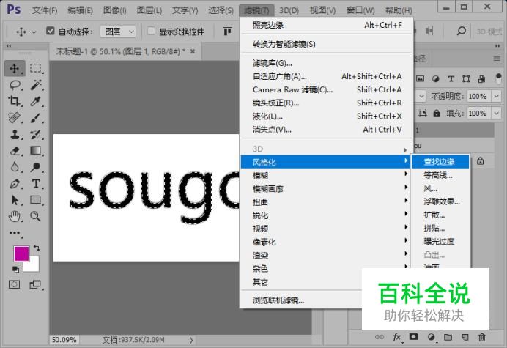Select the Horizontal Type tool
507x348 pixels.
pyautogui.click(x=36, y=184)
